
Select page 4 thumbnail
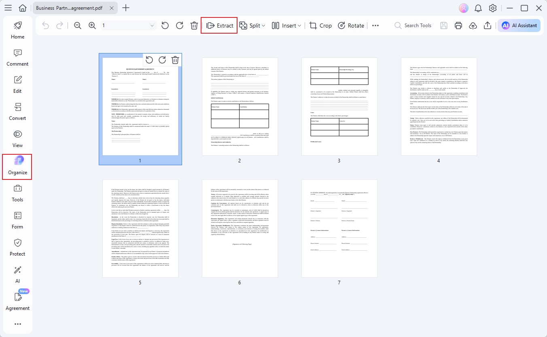point(439,107)
